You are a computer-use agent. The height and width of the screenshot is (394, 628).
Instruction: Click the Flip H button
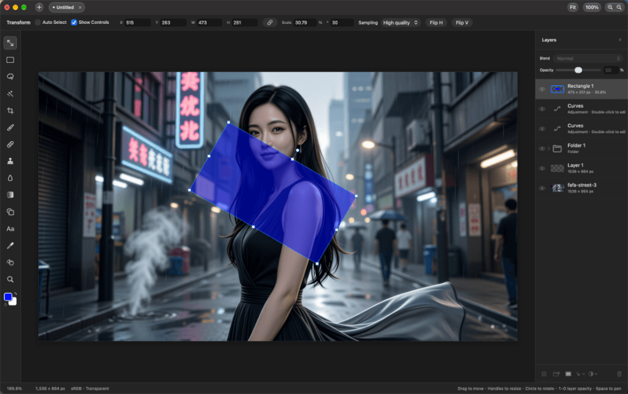pos(436,23)
